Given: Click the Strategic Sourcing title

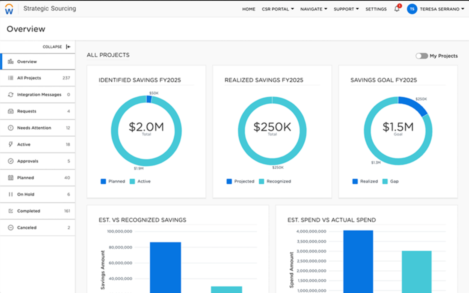Looking at the screenshot, I should point(50,8).
